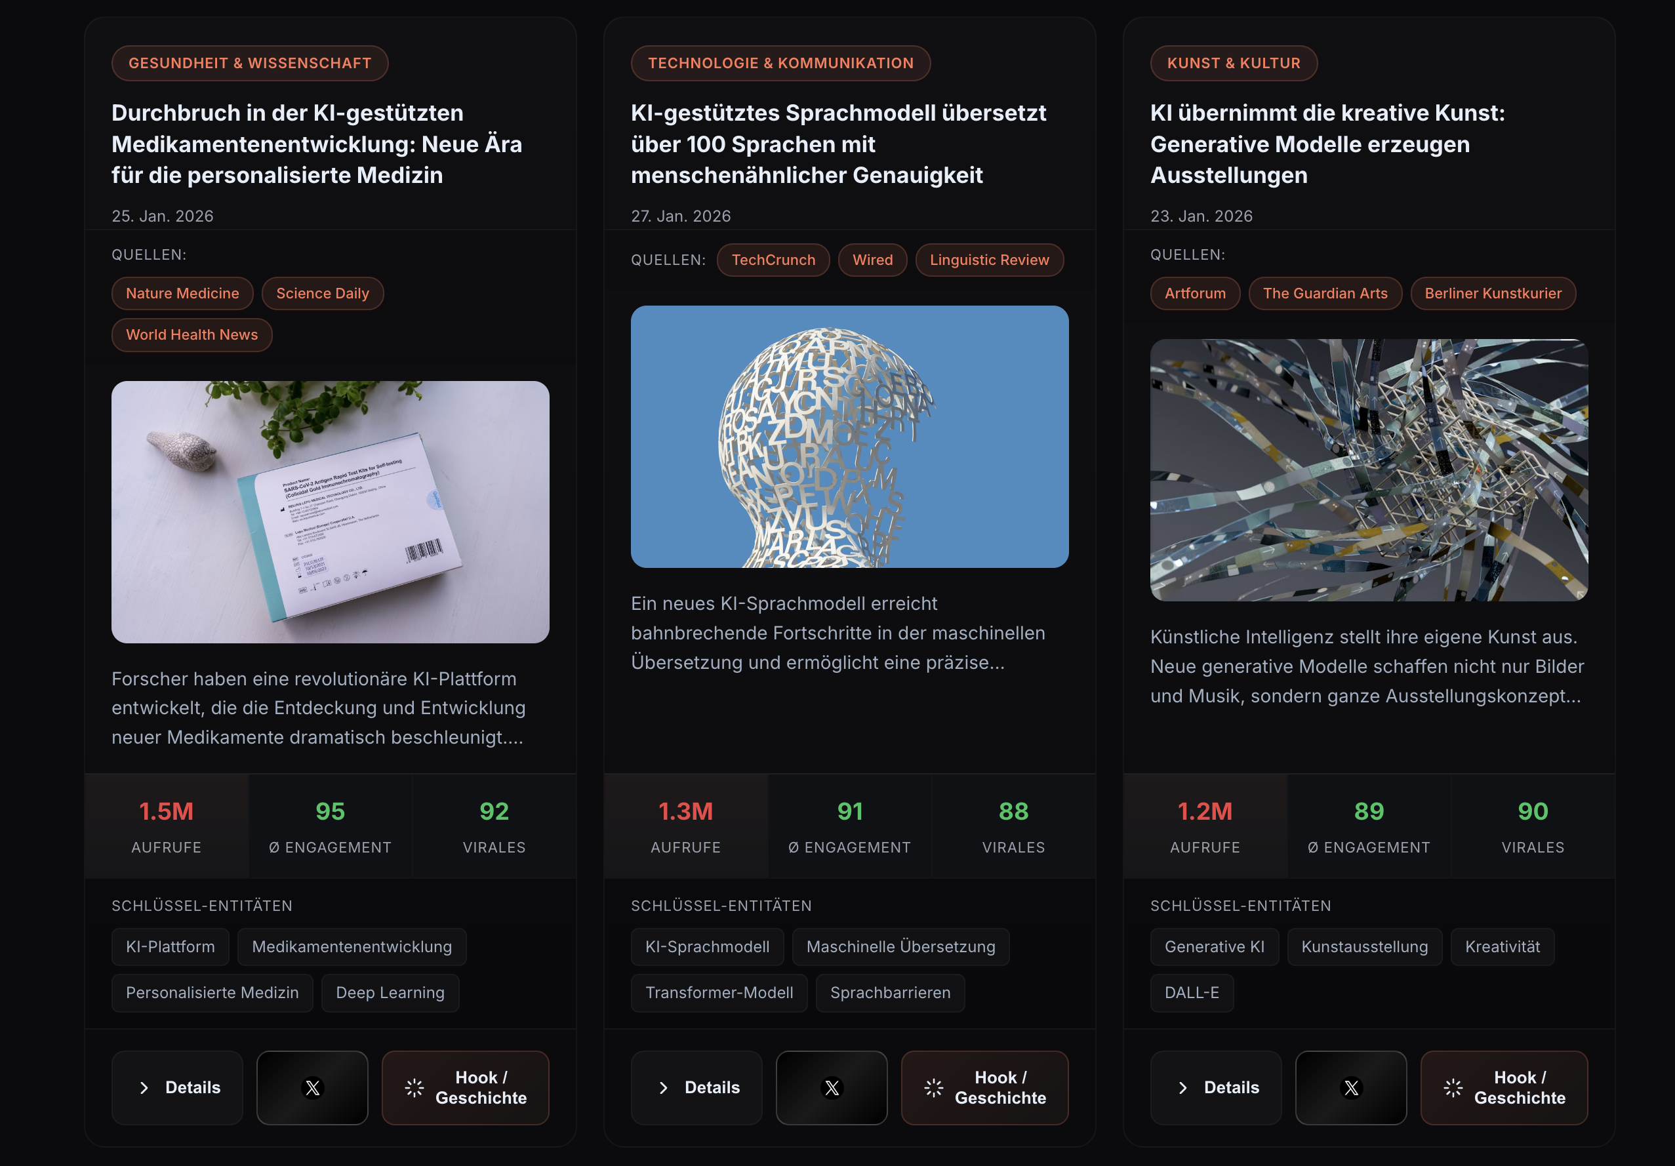The width and height of the screenshot is (1675, 1166).
Task: Expand Details of the Sprachmodell card
Action: click(x=696, y=1087)
